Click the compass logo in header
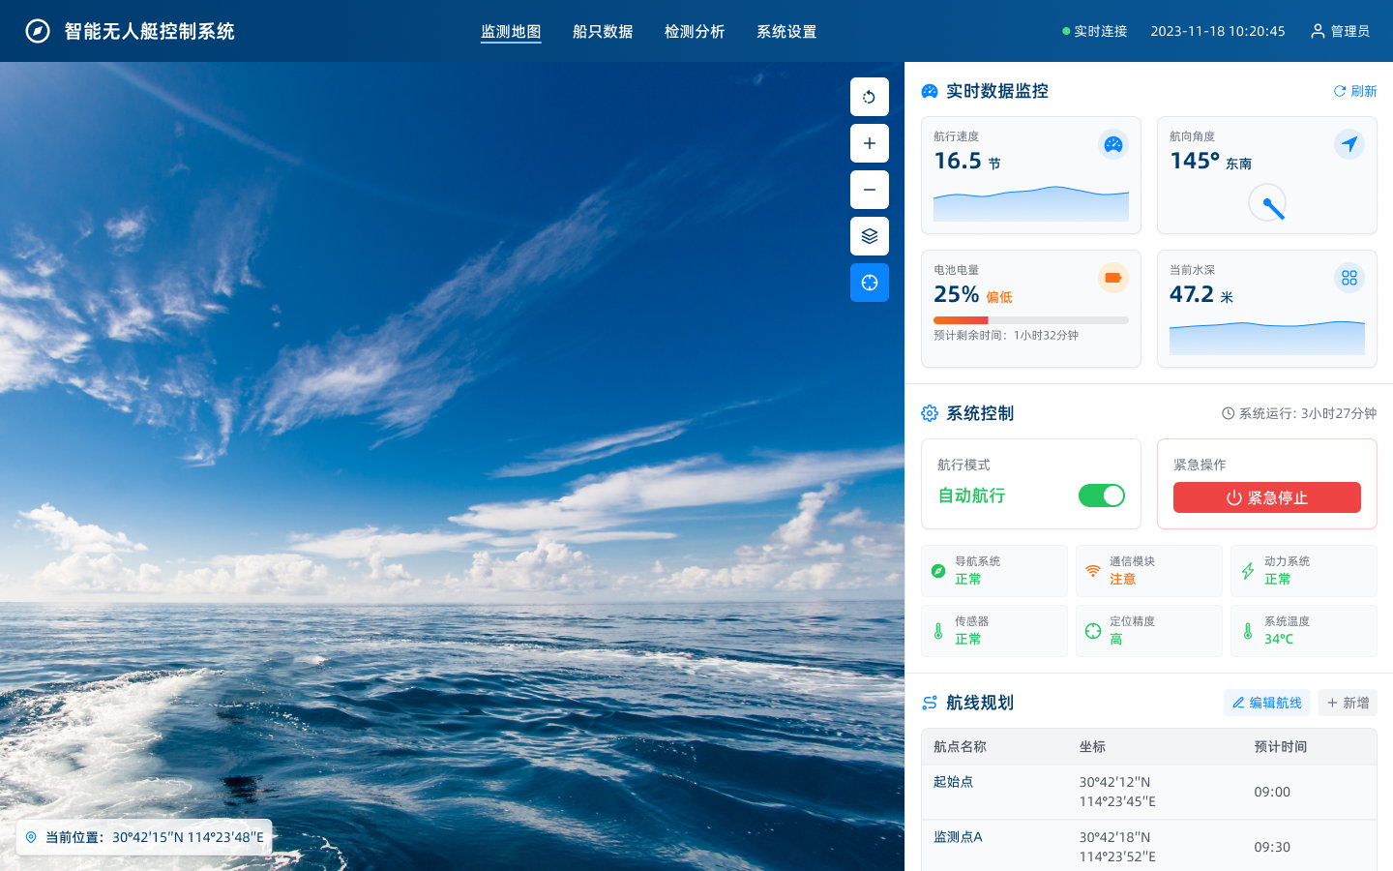 38,31
